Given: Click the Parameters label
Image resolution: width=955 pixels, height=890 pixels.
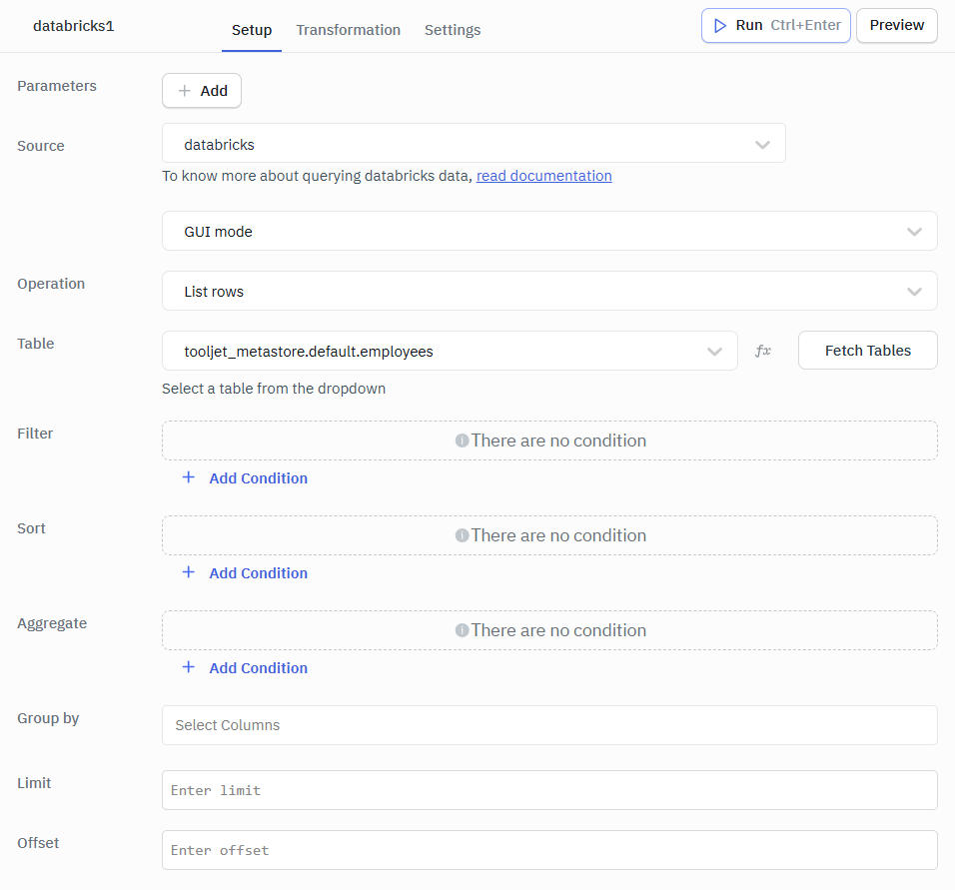Looking at the screenshot, I should [57, 86].
